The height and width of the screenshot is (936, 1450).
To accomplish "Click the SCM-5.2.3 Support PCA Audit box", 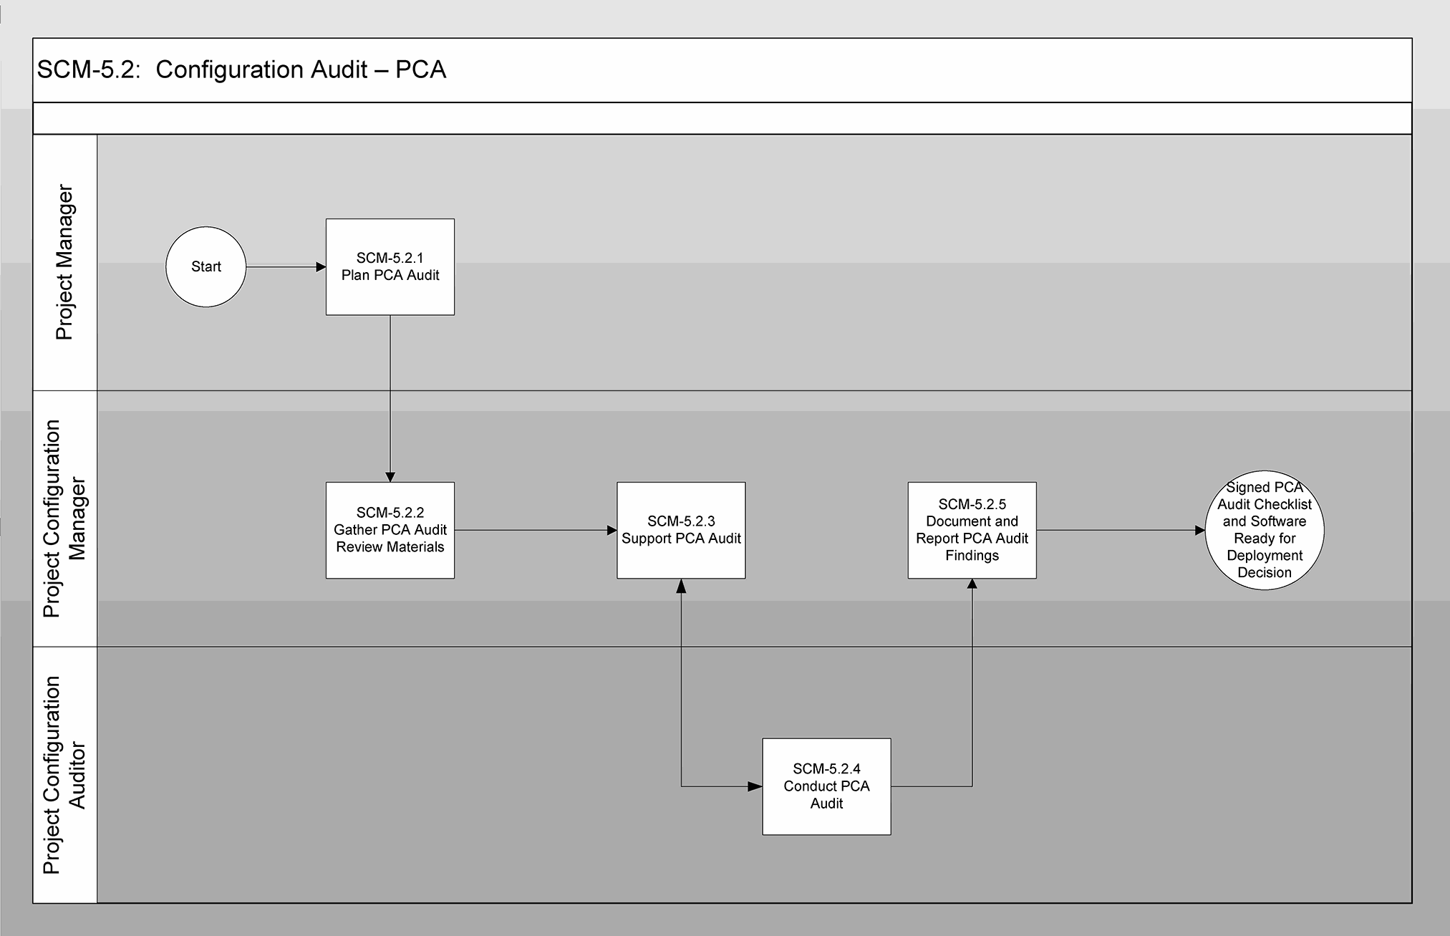I will [x=681, y=530].
